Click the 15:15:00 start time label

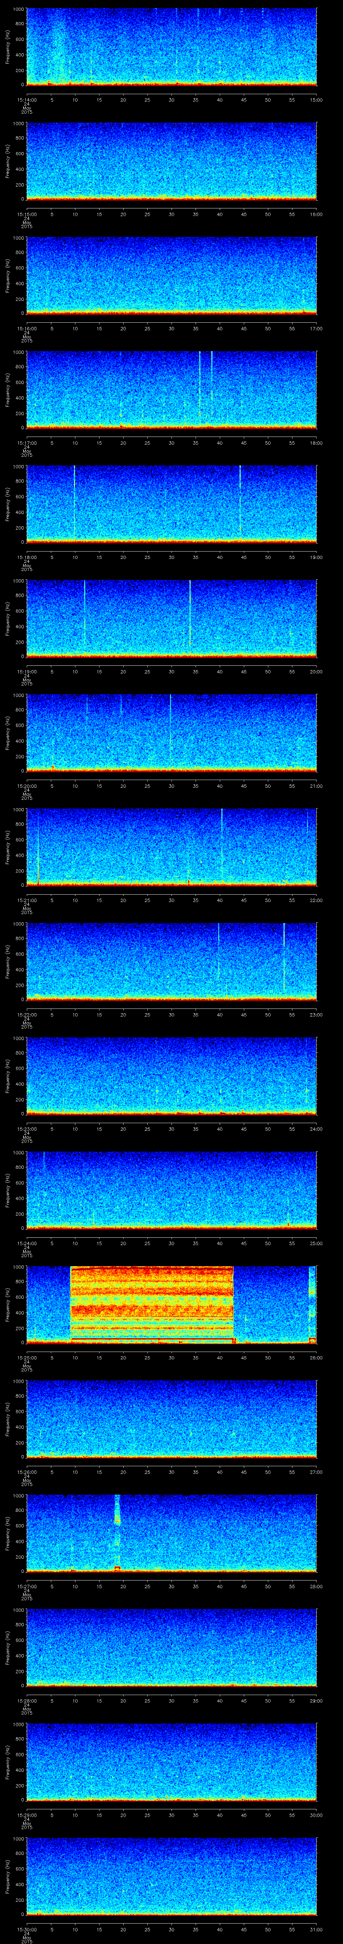[x=26, y=214]
